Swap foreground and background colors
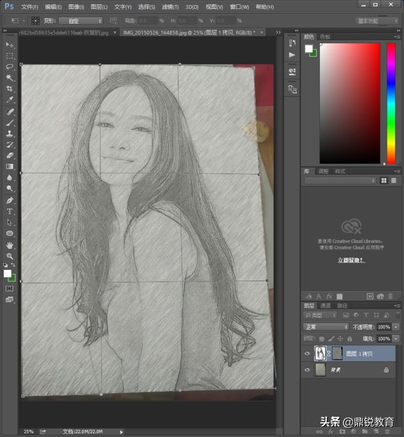The image size is (404, 437). pyautogui.click(x=13, y=264)
